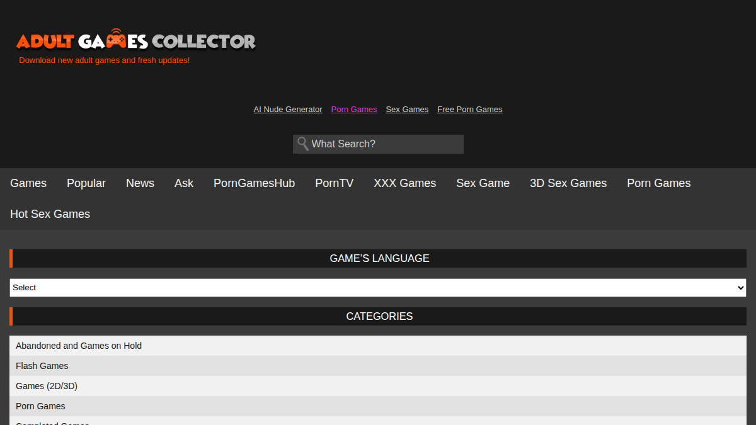Viewport: 756px width, 425px height.
Task: Open the AI Nude Generator link
Action: pos(288,110)
